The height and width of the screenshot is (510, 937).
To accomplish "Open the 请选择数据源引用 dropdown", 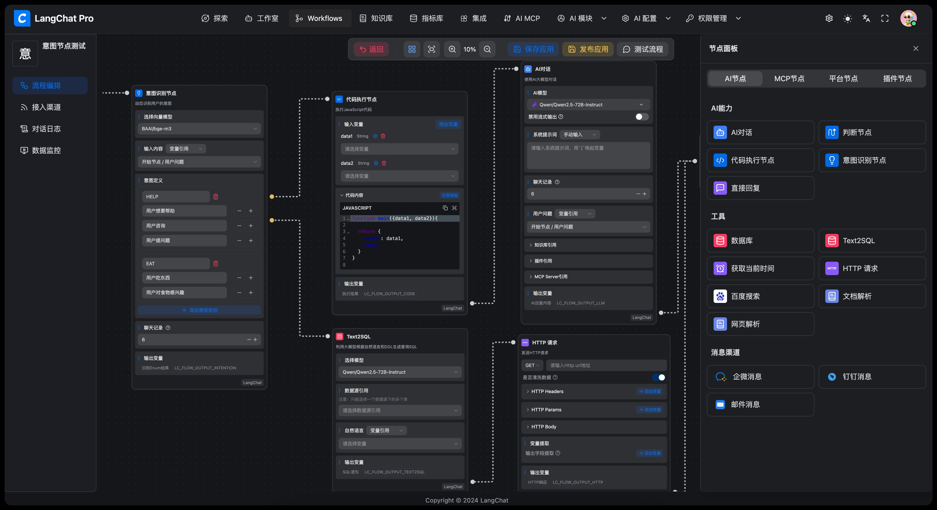I will pos(400,411).
